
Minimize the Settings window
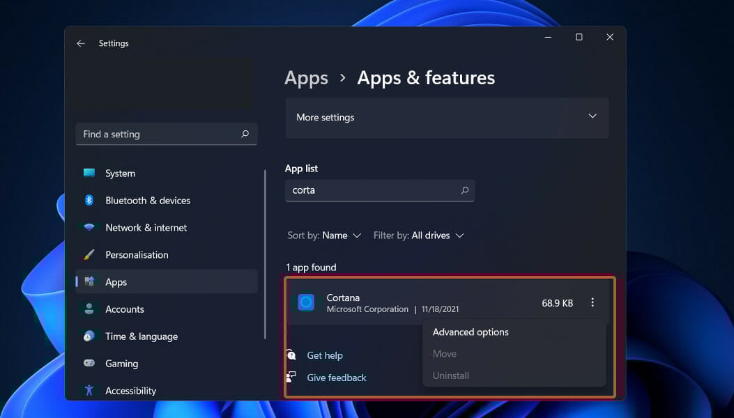click(548, 37)
